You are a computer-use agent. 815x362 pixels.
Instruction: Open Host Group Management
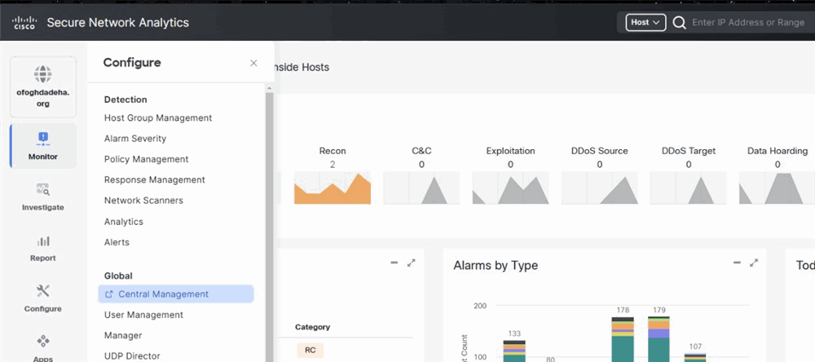(158, 118)
